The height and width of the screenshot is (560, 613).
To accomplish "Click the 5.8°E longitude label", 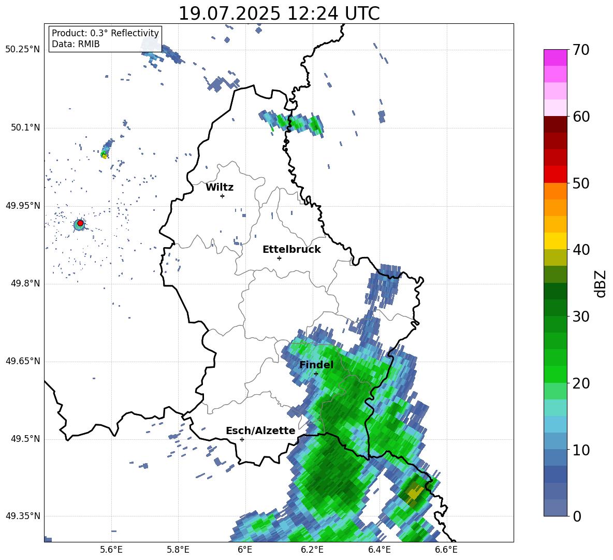I will [178, 550].
